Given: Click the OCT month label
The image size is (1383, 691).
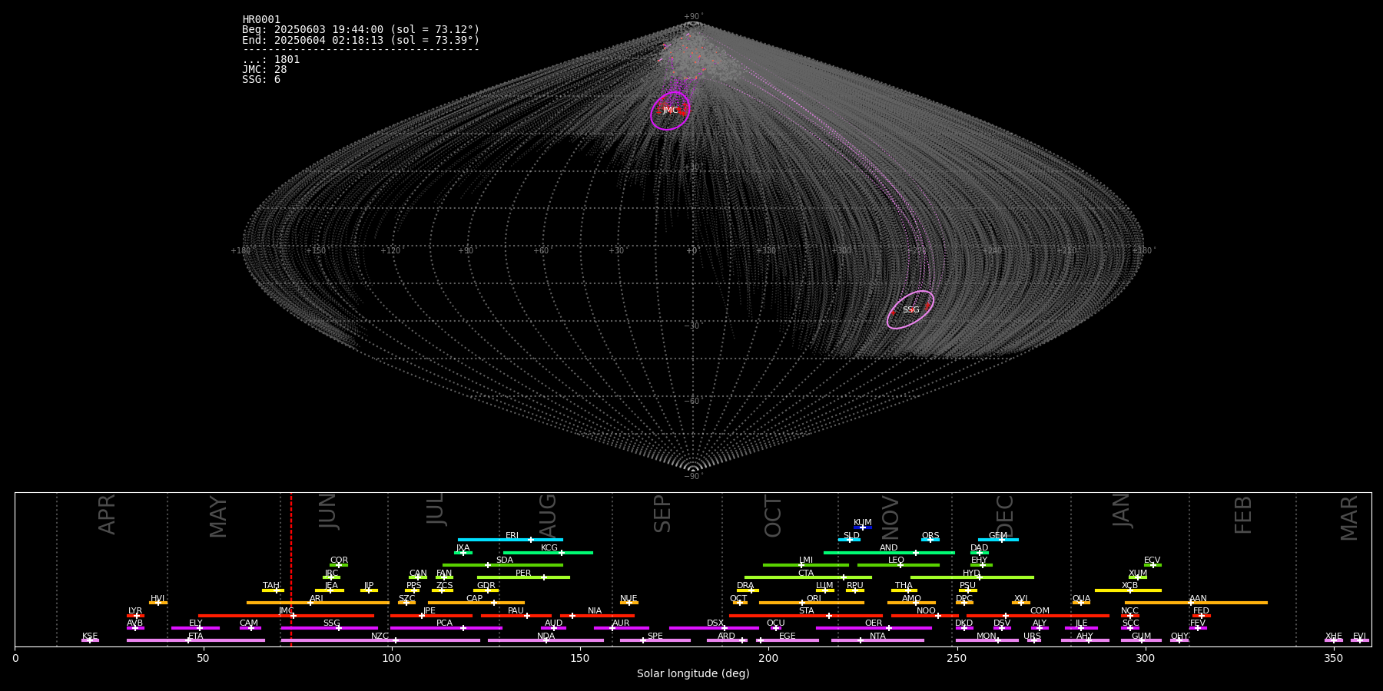Looking at the screenshot, I should (773, 516).
